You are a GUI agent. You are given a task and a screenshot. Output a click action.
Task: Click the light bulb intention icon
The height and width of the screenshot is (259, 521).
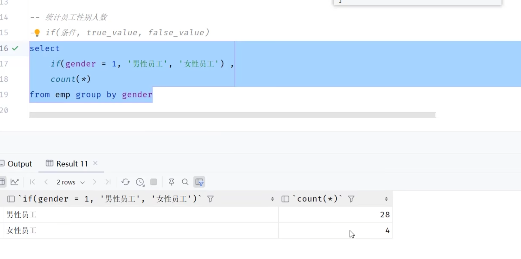pyautogui.click(x=37, y=33)
